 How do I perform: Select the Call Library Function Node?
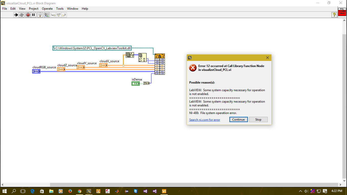(160, 64)
